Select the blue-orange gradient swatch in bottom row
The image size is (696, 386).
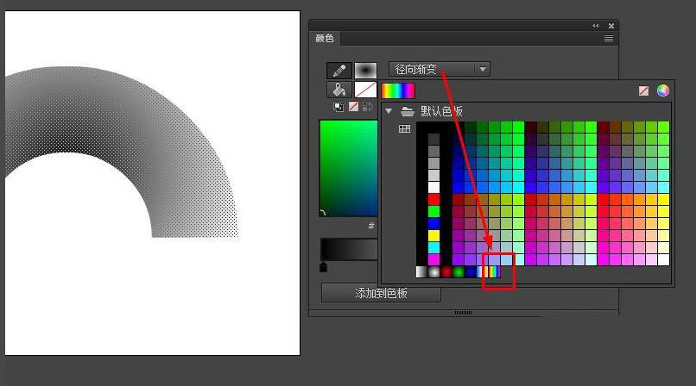click(483, 271)
